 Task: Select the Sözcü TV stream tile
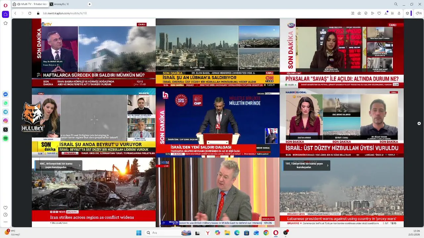pyautogui.click(x=342, y=53)
